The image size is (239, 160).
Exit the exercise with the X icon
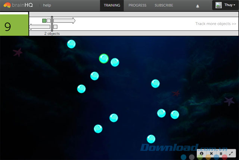point(211,153)
